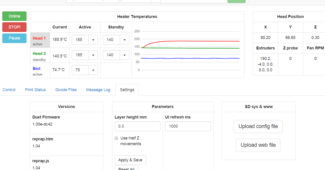Switch to the Control tab
This screenshot has width=325, height=170.
pos(9,90)
